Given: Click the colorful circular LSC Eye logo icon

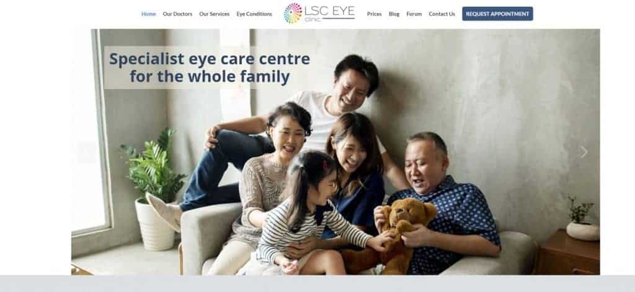Looking at the screenshot, I should 293,14.
